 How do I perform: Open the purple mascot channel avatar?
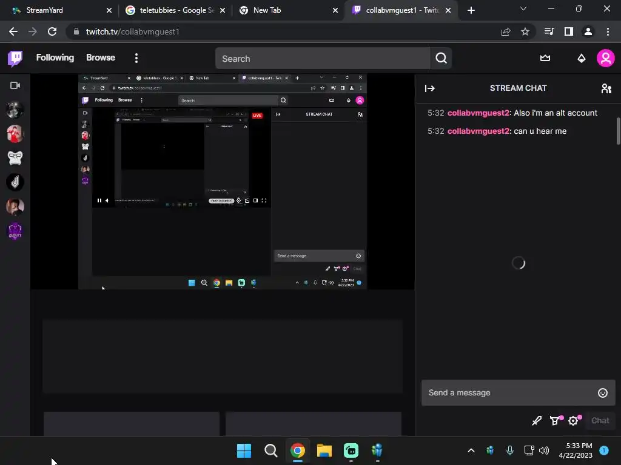click(x=15, y=231)
